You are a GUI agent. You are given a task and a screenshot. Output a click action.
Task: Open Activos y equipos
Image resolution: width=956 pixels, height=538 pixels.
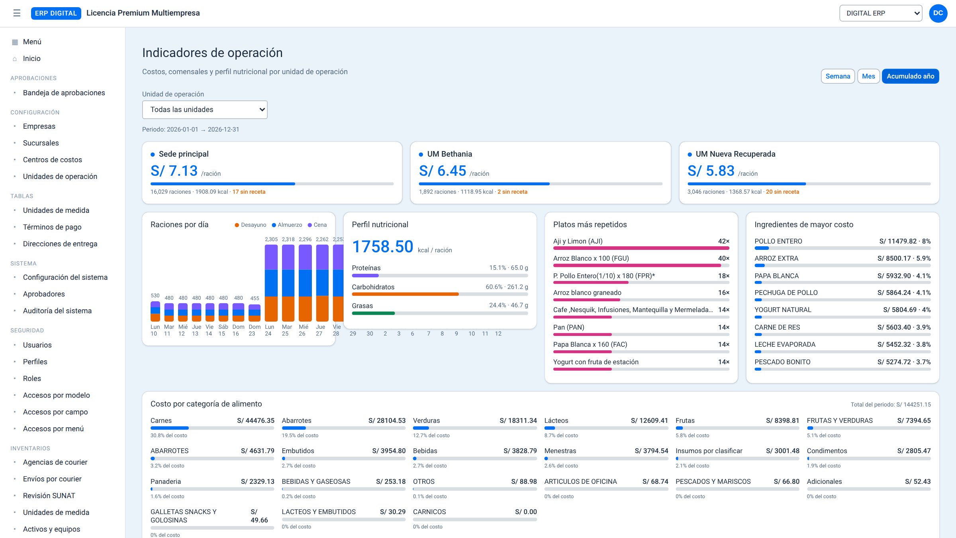[51, 529]
